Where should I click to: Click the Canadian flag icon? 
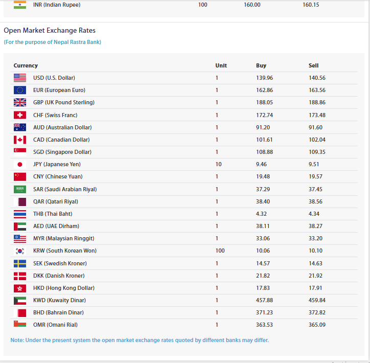[20, 140]
